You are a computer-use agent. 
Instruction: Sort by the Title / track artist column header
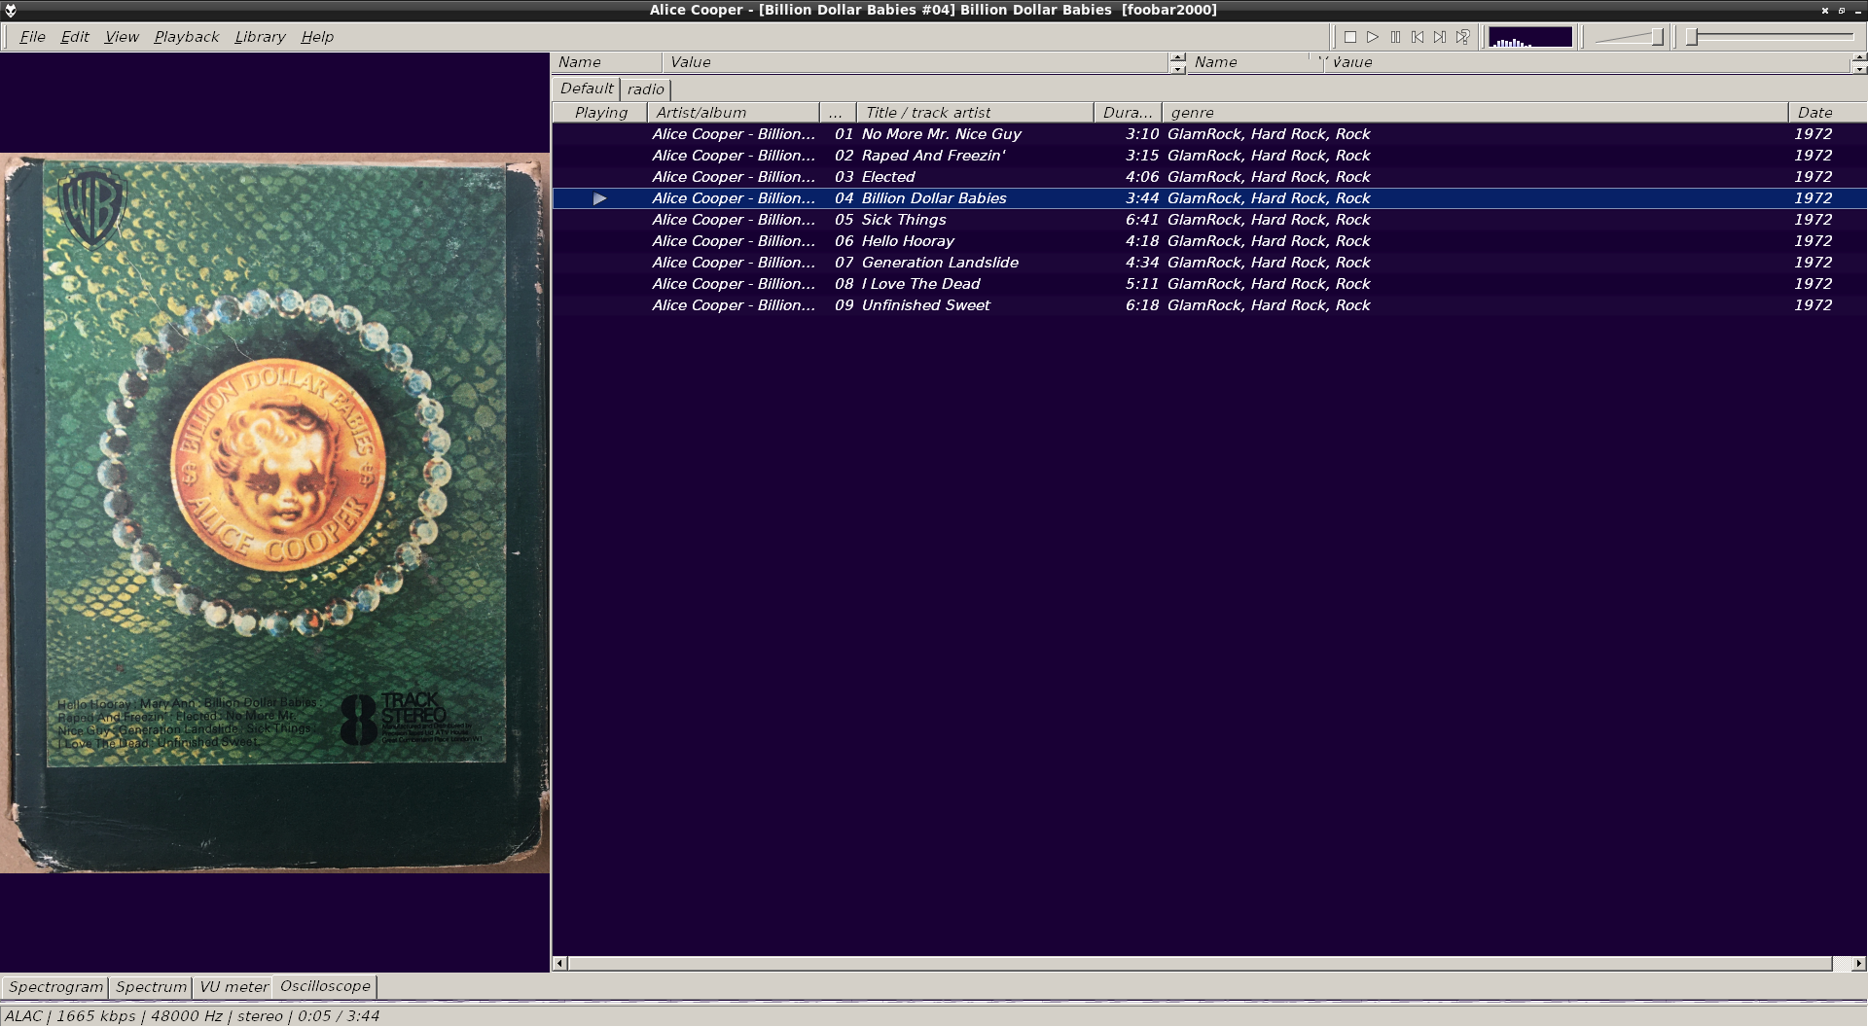coord(975,113)
